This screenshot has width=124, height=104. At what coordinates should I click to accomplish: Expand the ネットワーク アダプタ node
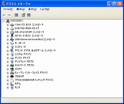tap(8, 65)
